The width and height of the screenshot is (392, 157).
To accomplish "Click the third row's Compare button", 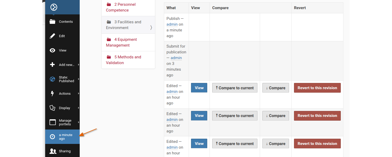I will pos(276,144).
